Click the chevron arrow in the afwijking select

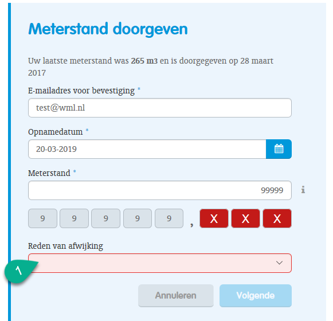pyautogui.click(x=279, y=263)
